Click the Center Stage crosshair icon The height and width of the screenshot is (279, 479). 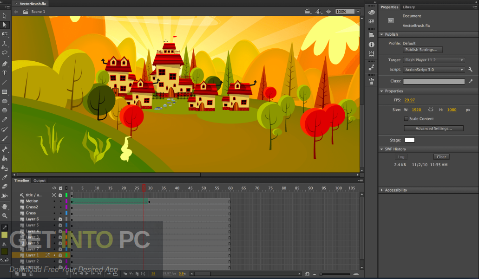click(x=328, y=12)
